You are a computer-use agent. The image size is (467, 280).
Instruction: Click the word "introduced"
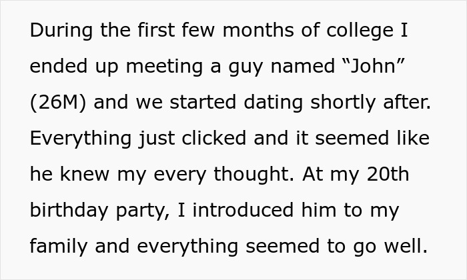(244, 209)
